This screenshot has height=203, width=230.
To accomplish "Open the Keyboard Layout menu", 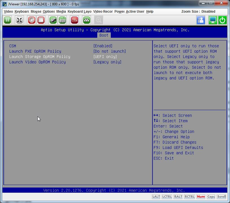I will pos(79,12).
